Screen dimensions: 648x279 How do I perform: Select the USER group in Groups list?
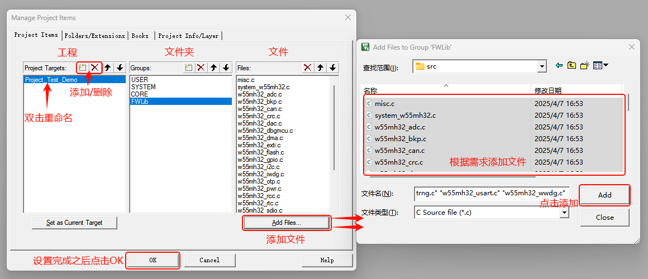click(140, 80)
